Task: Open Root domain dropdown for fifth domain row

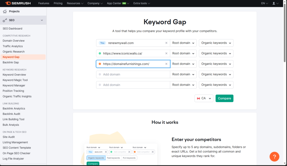Action: pyautogui.click(x=183, y=85)
